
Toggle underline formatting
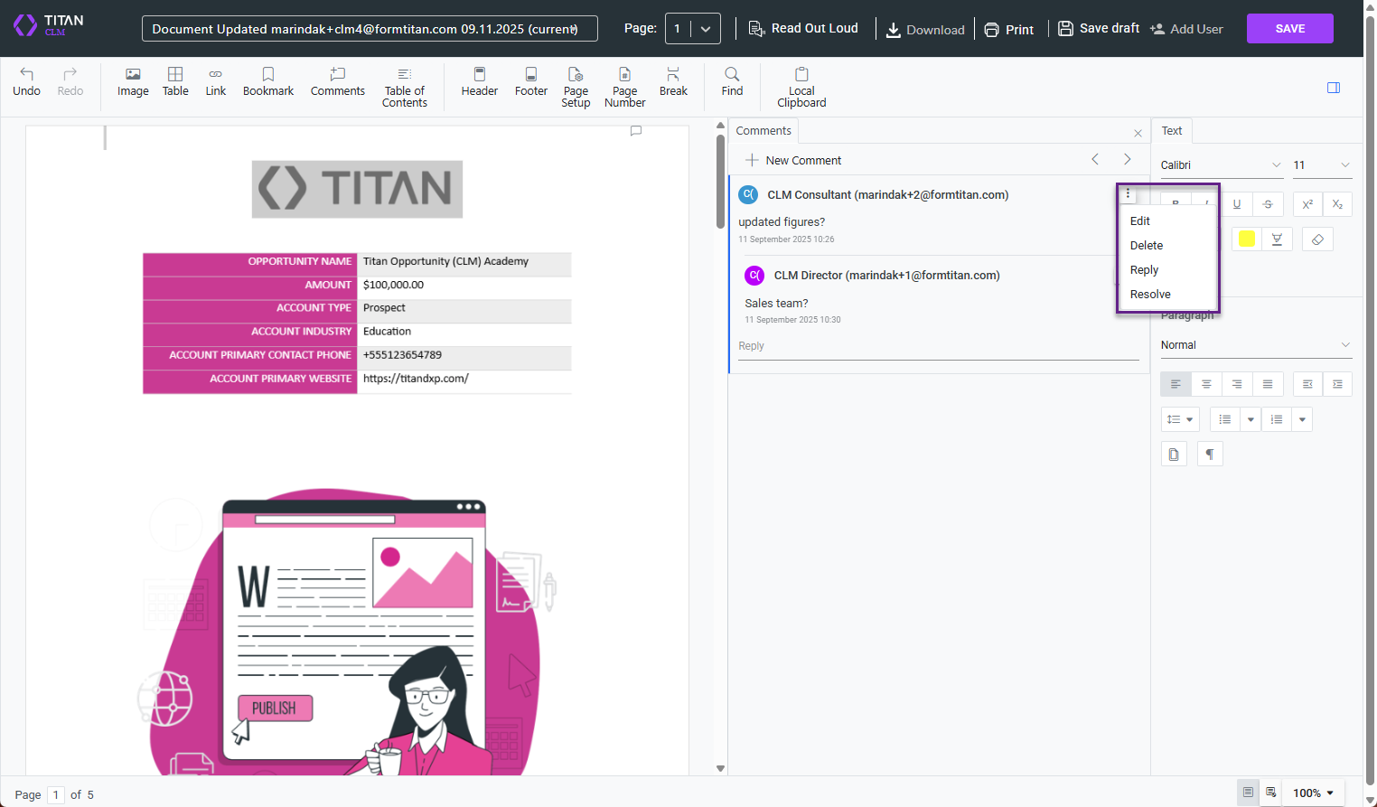click(1237, 204)
